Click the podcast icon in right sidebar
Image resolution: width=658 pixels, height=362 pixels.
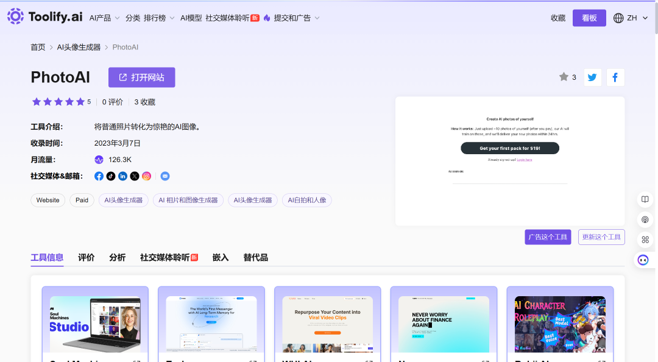click(x=645, y=219)
